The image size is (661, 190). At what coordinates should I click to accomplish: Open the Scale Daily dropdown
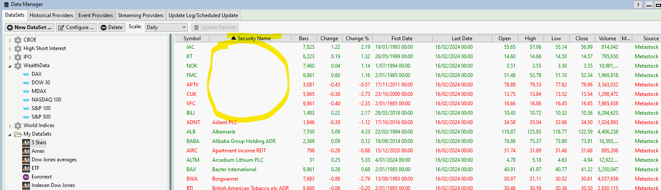pos(166,27)
